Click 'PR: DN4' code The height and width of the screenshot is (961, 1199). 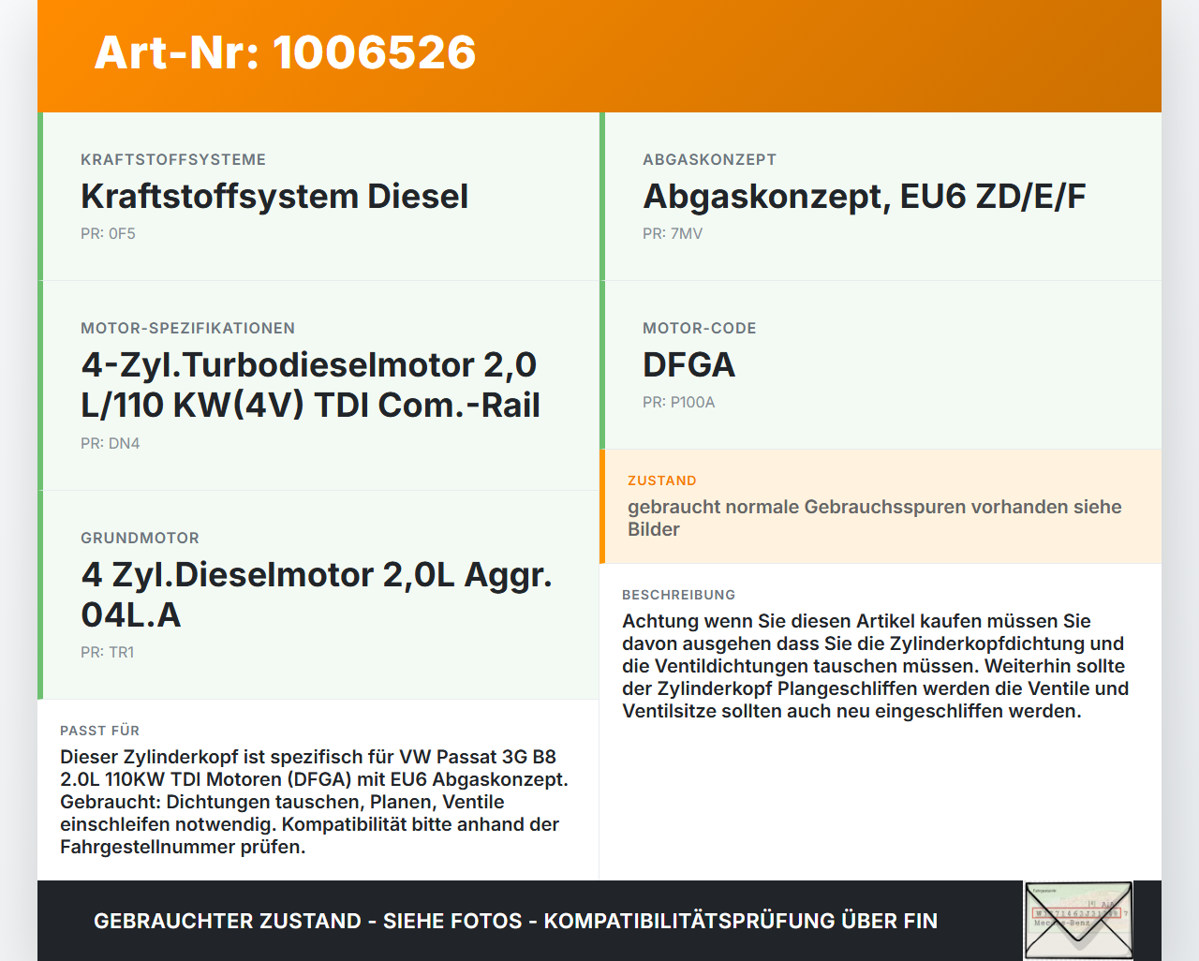[110, 444]
